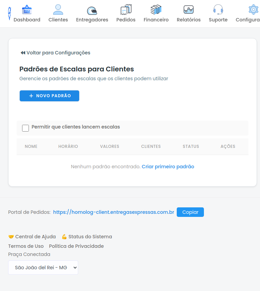Enable 'Permitir que clientes lancem escalas'
The height and width of the screenshot is (291, 260).
tap(25, 128)
